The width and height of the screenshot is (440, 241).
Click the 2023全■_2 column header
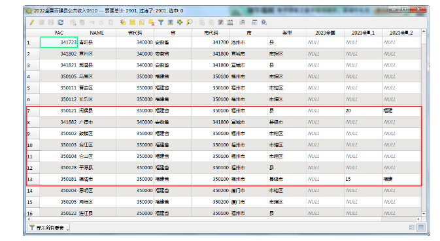401,33
